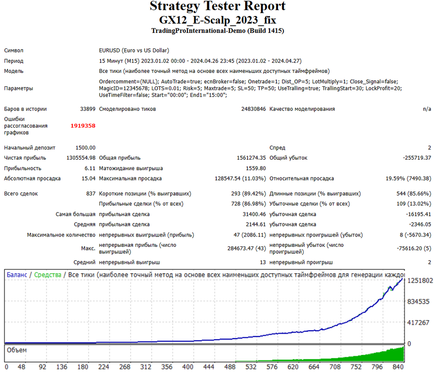The image size is (434, 374).
Task: Click profit trades value 728 (86.98%)
Action: tap(248, 204)
